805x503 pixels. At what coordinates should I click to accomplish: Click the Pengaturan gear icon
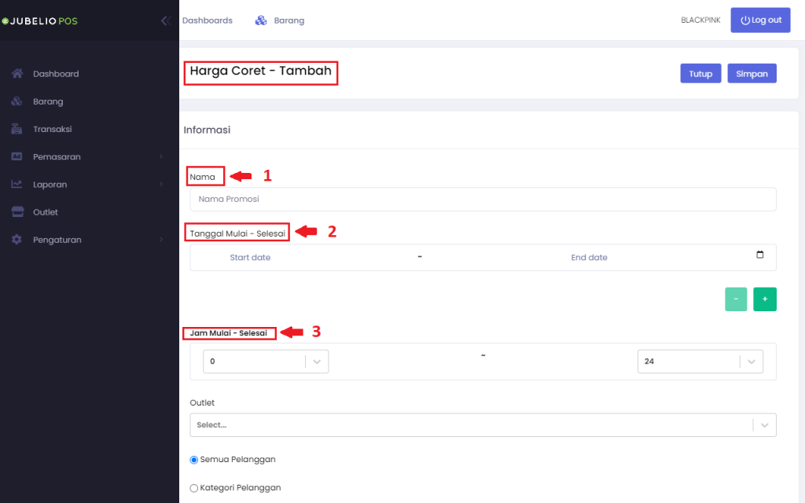pos(17,240)
